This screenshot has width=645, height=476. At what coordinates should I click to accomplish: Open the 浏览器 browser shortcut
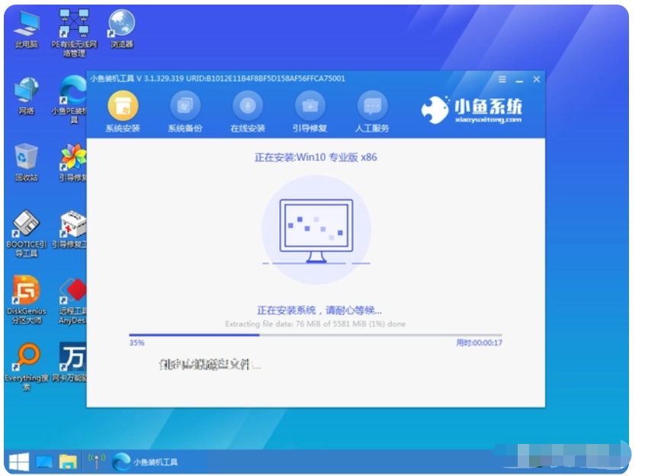[120, 29]
